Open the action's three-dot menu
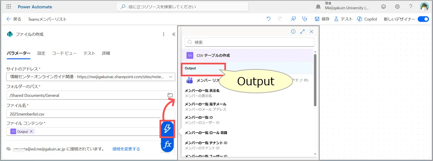 (x=163, y=34)
